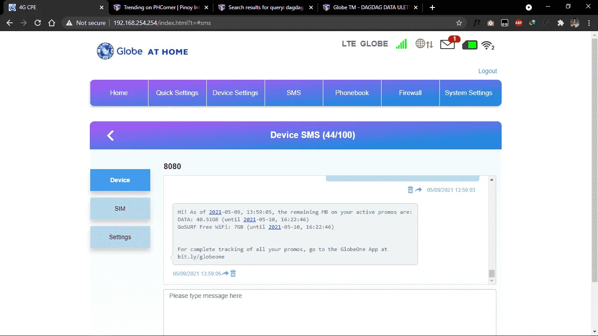The image size is (598, 336).
Task: Click the 8080 conversation sender heading
Action: point(172,166)
